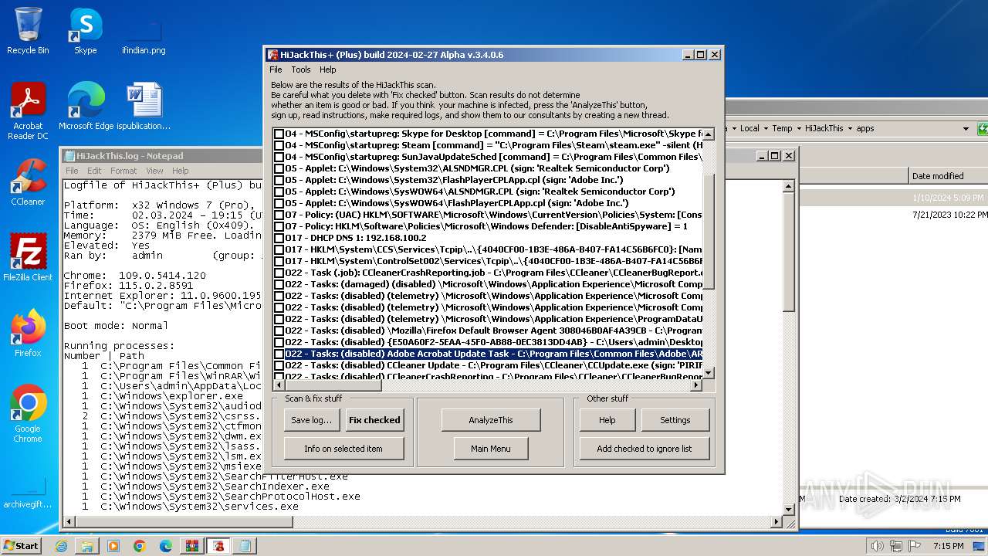
Task: Expand the dropdown after Local in address bar
Action: [766, 129]
